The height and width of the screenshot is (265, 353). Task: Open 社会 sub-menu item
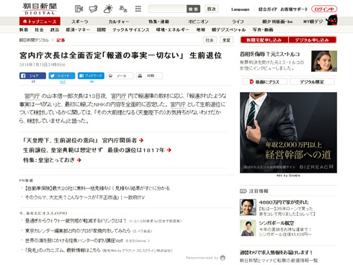tap(39, 30)
